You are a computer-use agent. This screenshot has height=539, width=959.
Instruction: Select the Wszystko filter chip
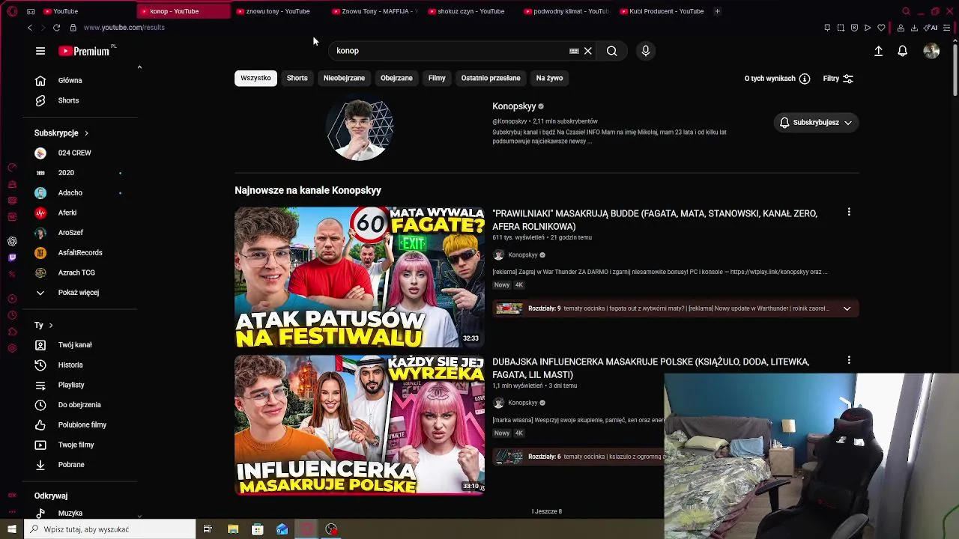click(x=255, y=78)
